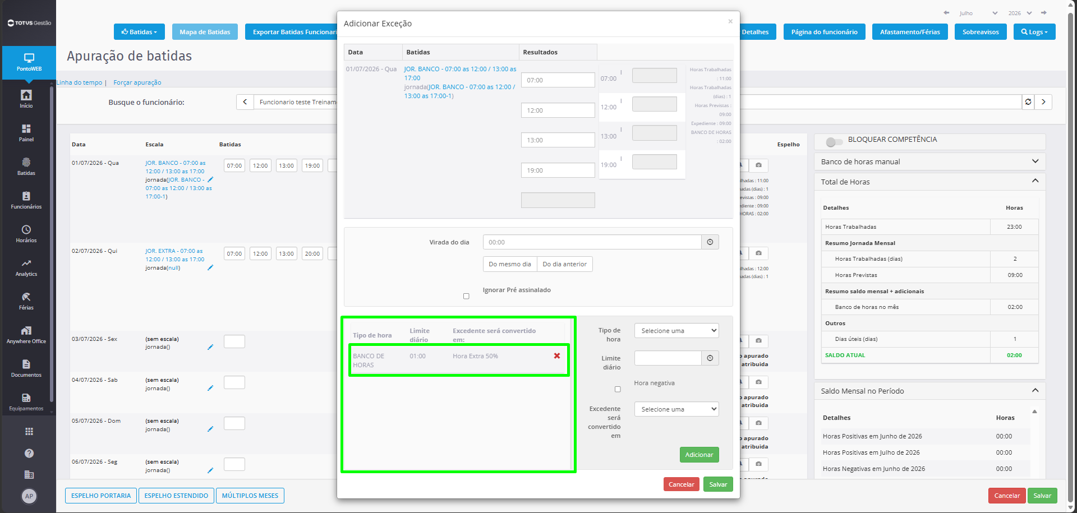This screenshot has height=513, width=1077.
Task: Open the help question mark icon
Action: pyautogui.click(x=29, y=453)
